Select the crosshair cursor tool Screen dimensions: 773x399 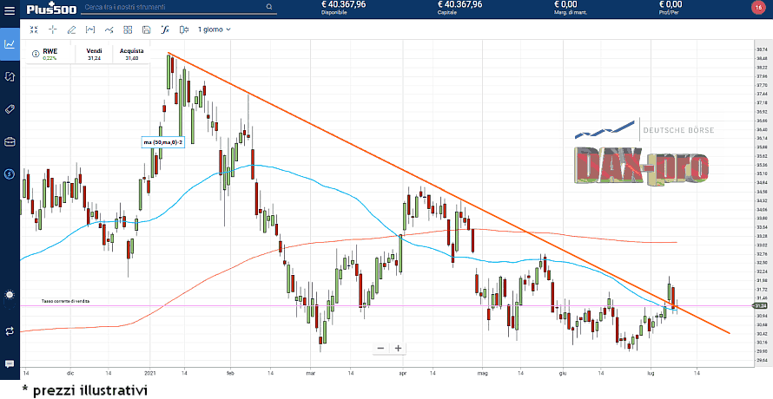[53, 29]
